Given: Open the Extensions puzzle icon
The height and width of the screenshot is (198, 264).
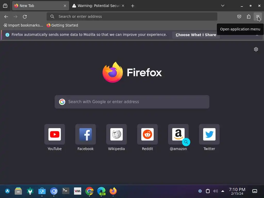Looking at the screenshot, I should tap(249, 16).
